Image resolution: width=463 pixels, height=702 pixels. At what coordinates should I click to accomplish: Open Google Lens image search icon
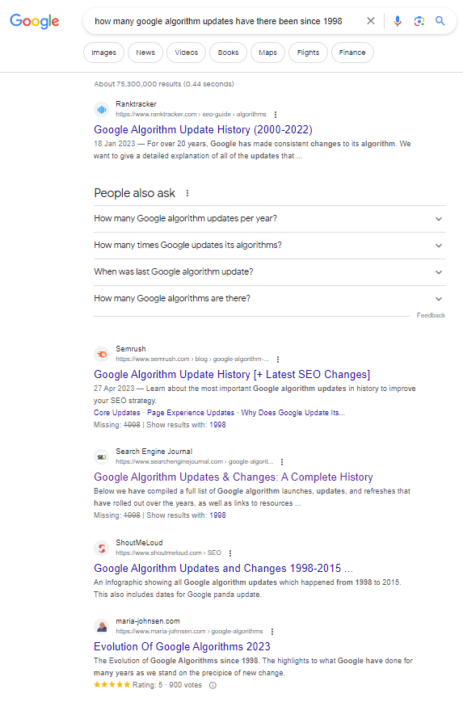[x=419, y=20]
